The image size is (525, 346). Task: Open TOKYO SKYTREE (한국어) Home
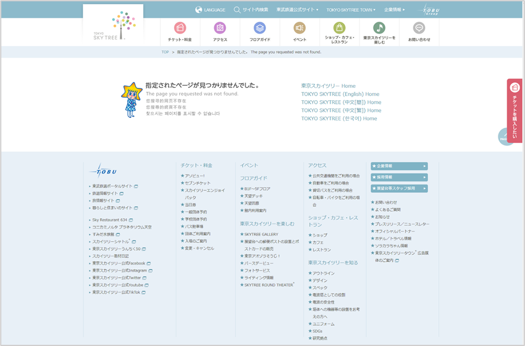pyautogui.click(x=339, y=118)
